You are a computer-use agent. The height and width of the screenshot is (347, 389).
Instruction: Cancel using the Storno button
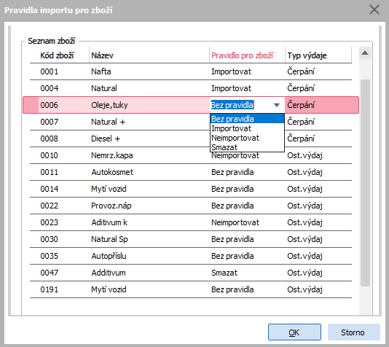point(354,332)
